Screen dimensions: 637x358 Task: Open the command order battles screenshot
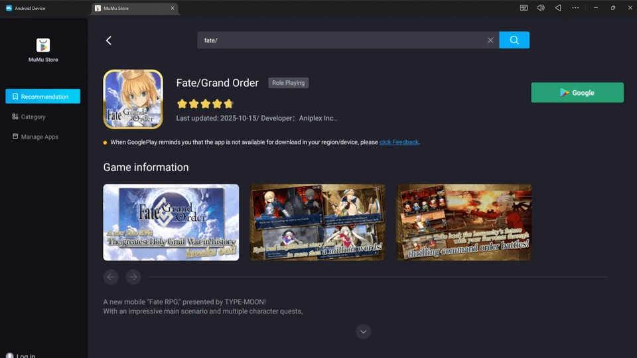coord(464,223)
